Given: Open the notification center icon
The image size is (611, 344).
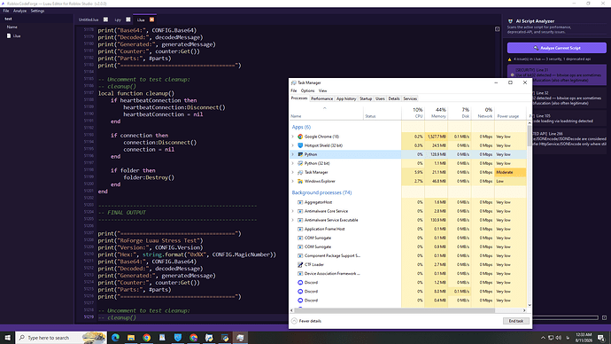Looking at the screenshot, I should [x=601, y=338].
